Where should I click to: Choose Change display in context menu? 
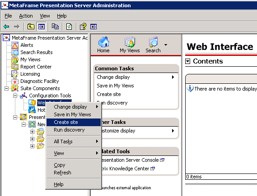click(74, 107)
